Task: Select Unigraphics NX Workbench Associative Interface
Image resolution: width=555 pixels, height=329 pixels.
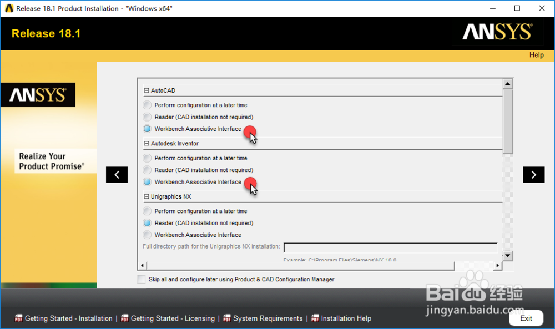Action: pyautogui.click(x=147, y=235)
